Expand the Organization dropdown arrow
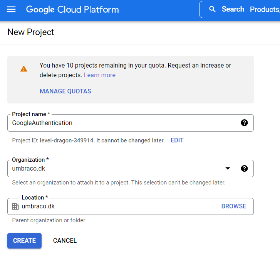The width and height of the screenshot is (280, 257). [x=228, y=168]
